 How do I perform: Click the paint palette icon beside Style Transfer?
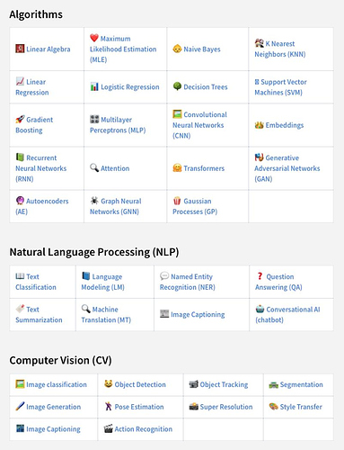273,406
